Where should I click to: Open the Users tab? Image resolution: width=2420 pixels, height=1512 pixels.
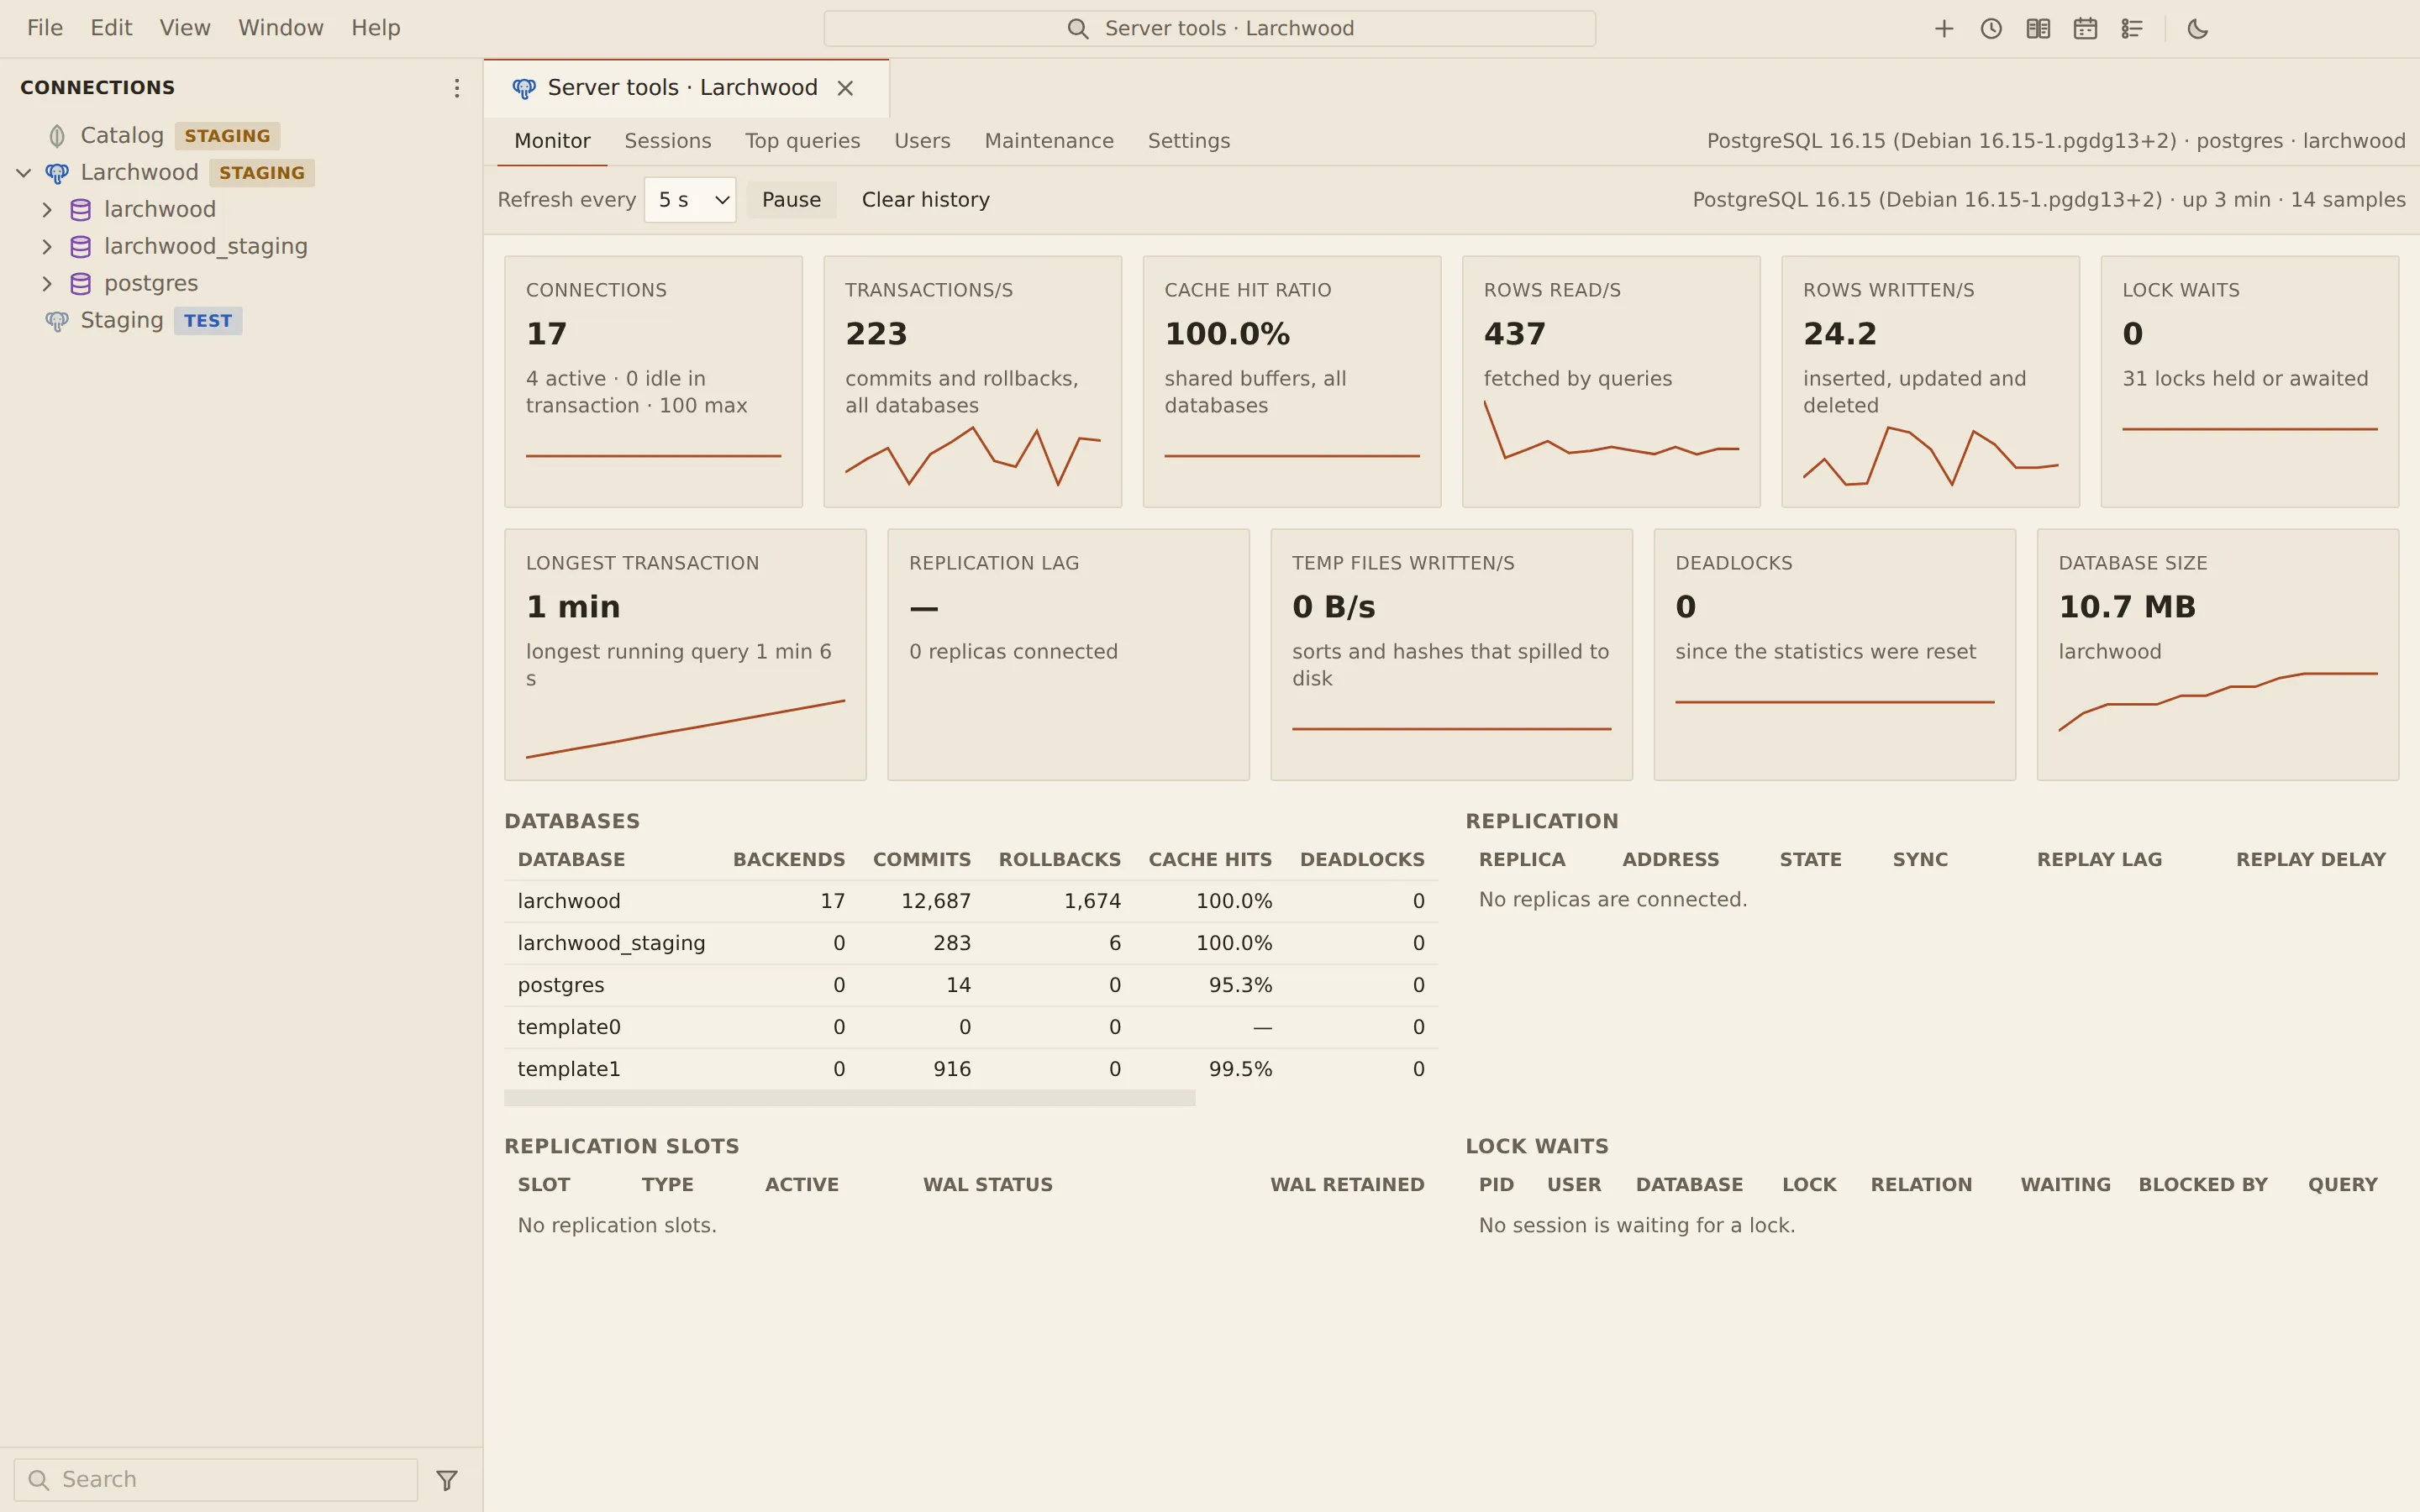pyautogui.click(x=922, y=141)
